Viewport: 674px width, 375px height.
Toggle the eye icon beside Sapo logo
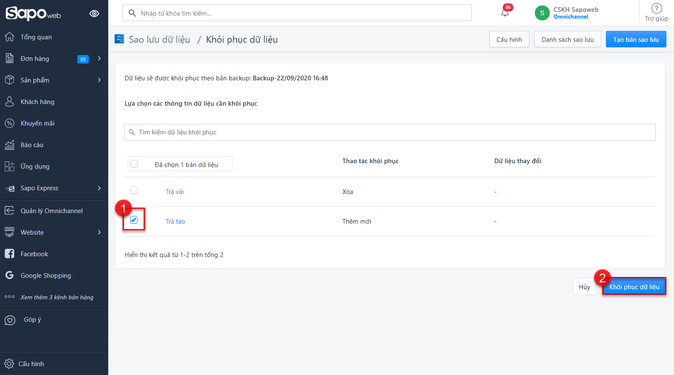pos(94,14)
